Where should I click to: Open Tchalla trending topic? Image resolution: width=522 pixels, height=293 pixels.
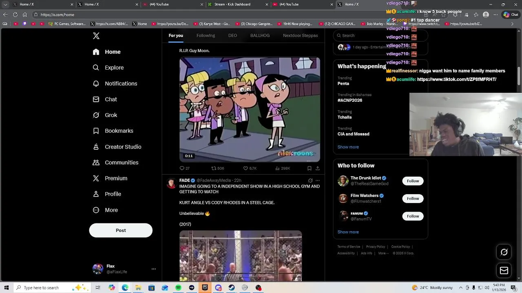pyautogui.click(x=344, y=117)
